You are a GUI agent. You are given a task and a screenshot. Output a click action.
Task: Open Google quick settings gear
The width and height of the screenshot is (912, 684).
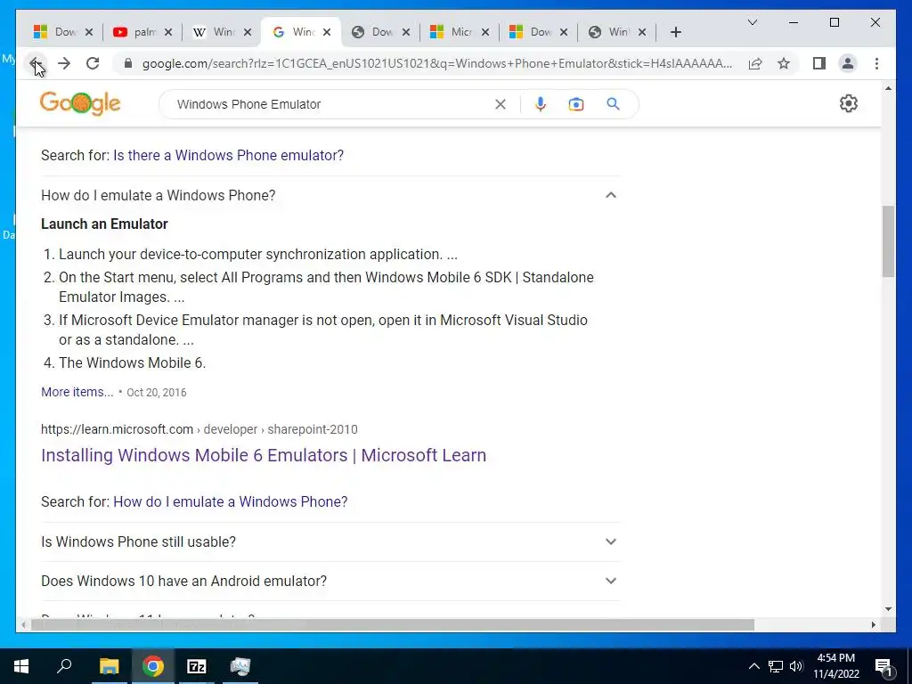[848, 103]
